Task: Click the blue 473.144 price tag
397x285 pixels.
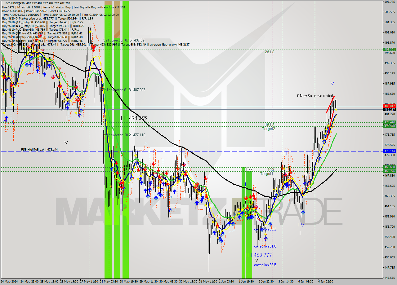Action: click(x=390, y=151)
